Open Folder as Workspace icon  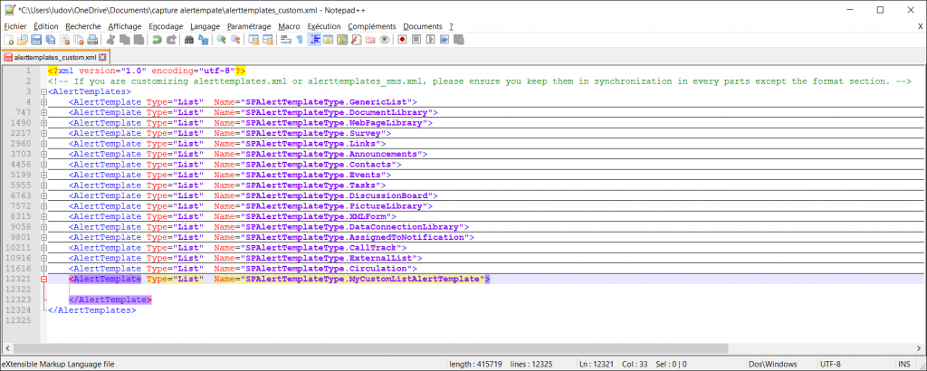(370, 40)
